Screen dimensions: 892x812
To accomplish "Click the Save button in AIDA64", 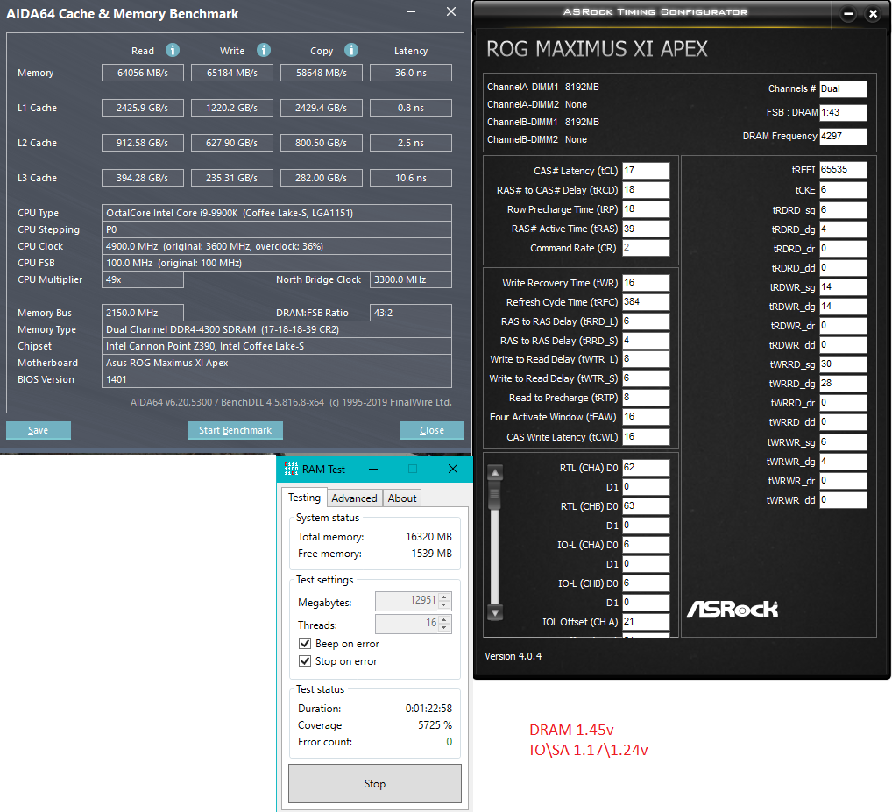I will 38,430.
